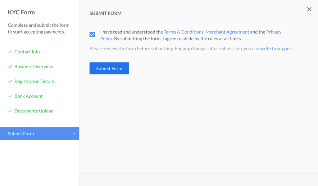Close the form with the X icon
318x186 pixels.
pyautogui.click(x=309, y=9)
